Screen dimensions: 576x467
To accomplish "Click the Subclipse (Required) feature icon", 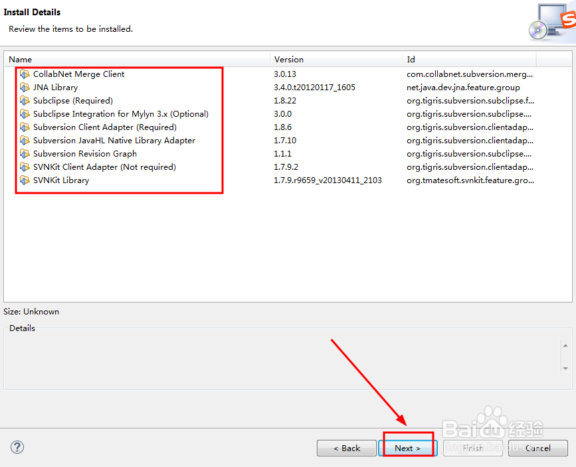I will pos(25,101).
